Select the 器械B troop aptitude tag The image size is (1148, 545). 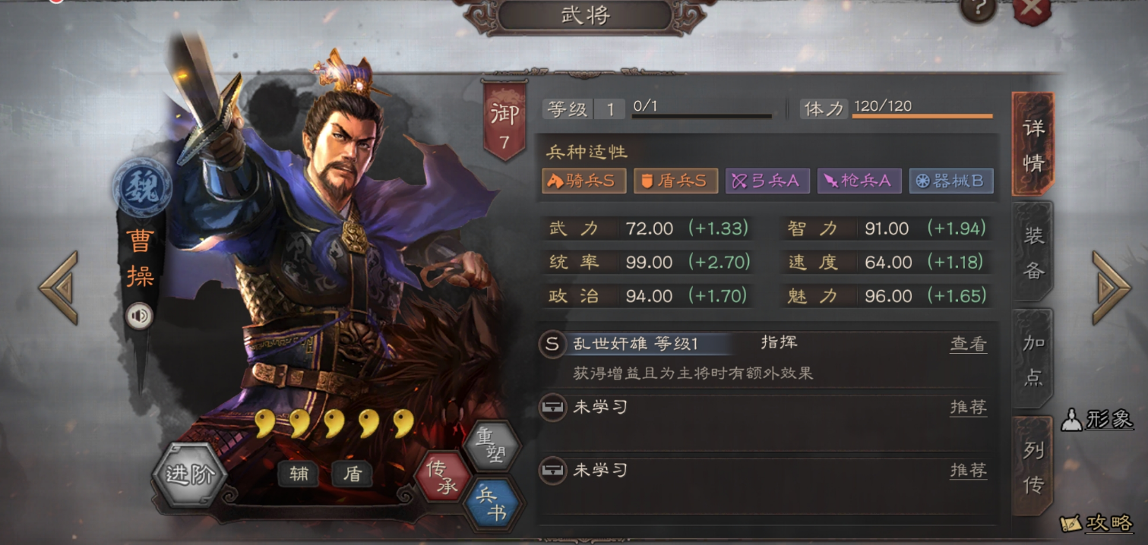tap(951, 181)
